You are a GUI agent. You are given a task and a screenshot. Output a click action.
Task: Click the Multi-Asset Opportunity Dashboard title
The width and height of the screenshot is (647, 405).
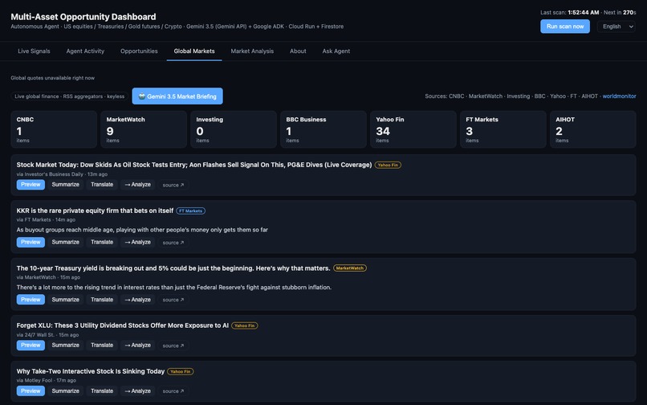pyautogui.click(x=83, y=17)
